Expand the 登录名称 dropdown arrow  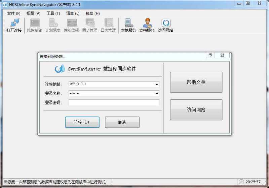point(157,93)
